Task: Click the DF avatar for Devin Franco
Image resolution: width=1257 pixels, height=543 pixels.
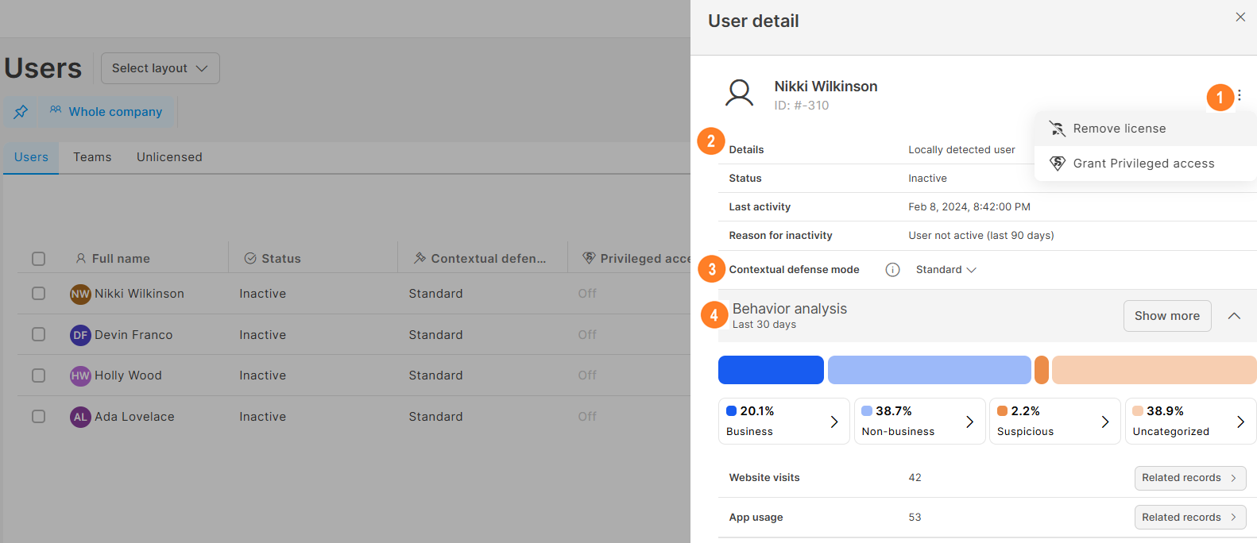Action: (x=80, y=335)
